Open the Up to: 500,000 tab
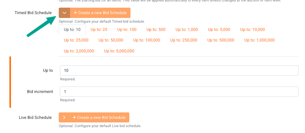 tap(221, 40)
